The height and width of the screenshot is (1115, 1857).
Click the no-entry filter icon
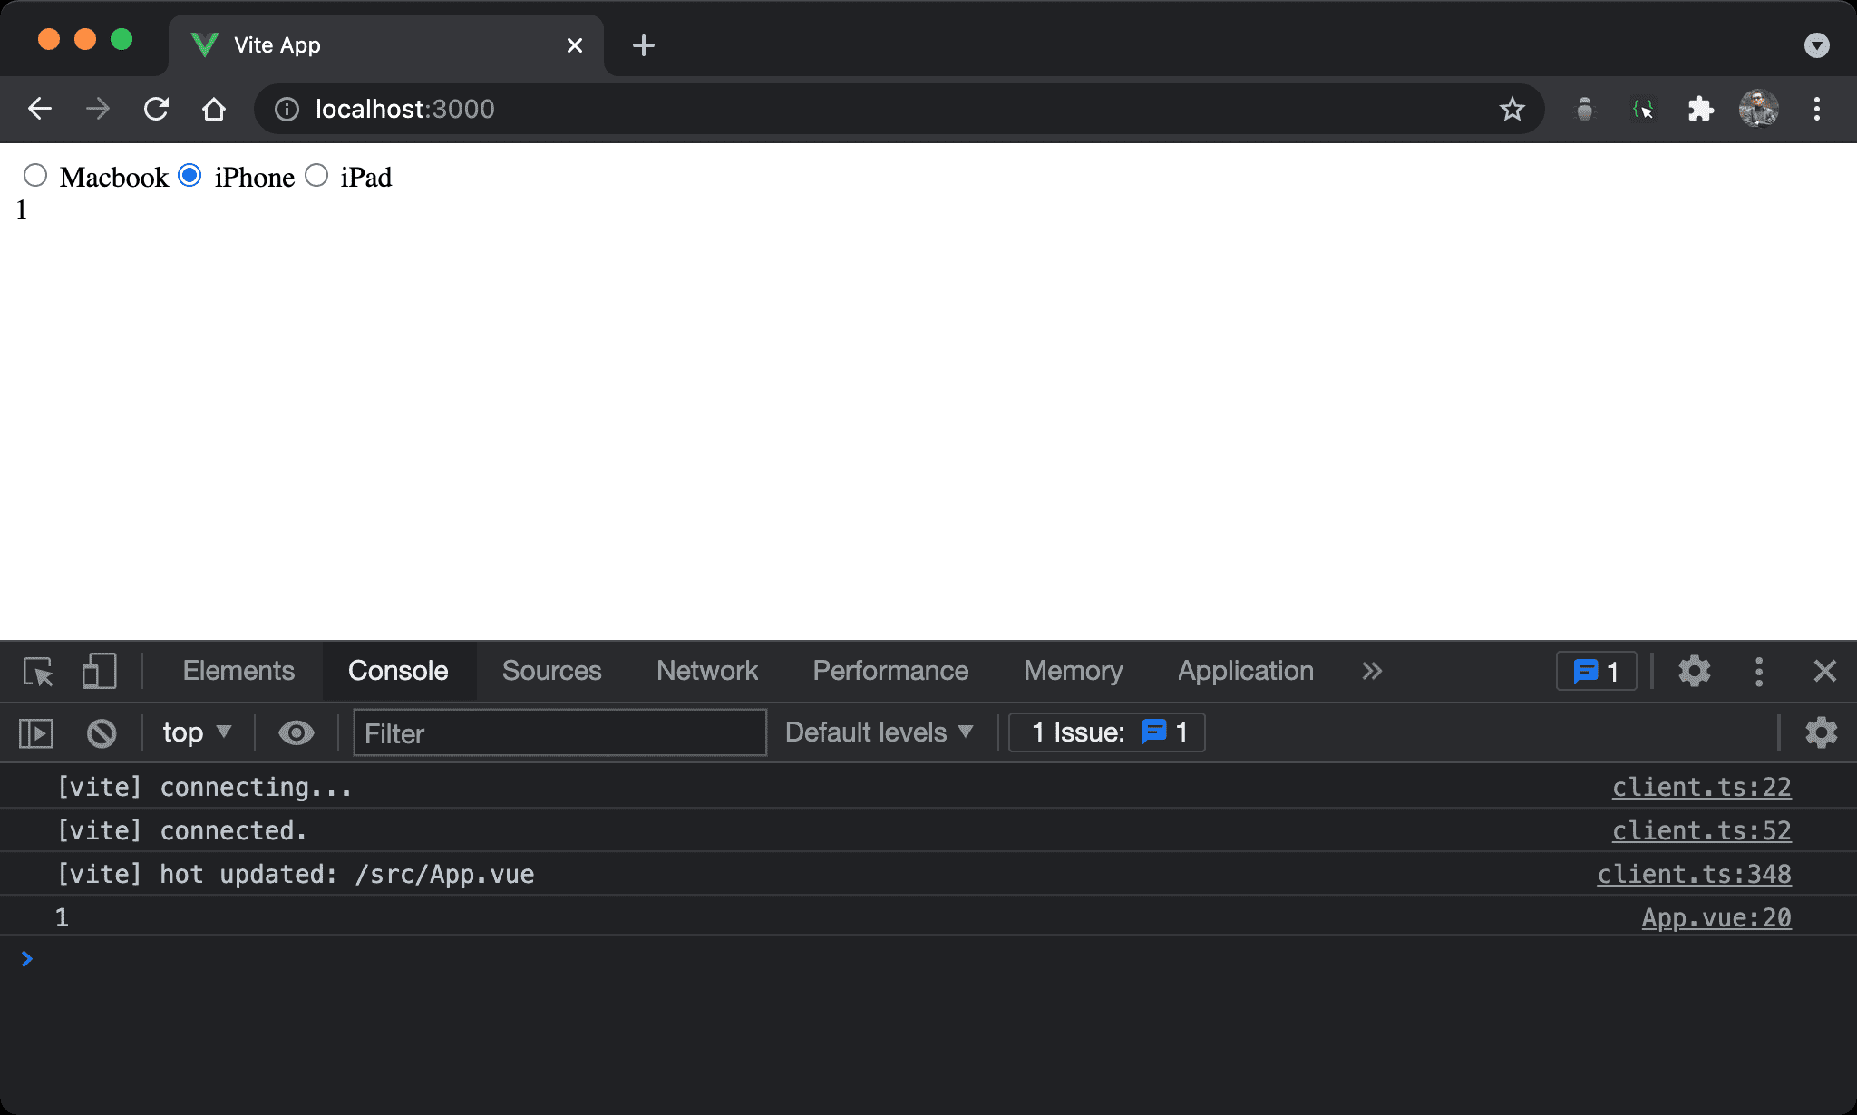(101, 732)
